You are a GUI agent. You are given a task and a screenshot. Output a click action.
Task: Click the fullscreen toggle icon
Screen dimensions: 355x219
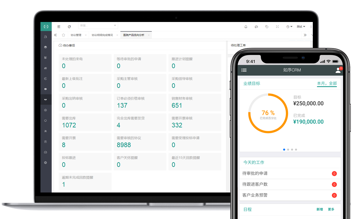[x=277, y=27]
